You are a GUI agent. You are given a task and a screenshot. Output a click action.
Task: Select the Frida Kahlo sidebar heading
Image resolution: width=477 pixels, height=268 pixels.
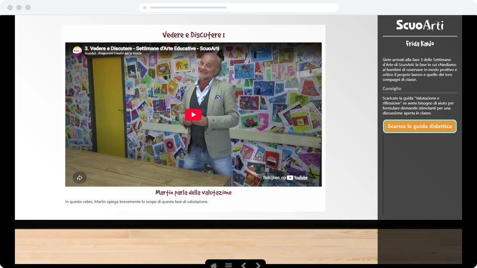coord(419,44)
